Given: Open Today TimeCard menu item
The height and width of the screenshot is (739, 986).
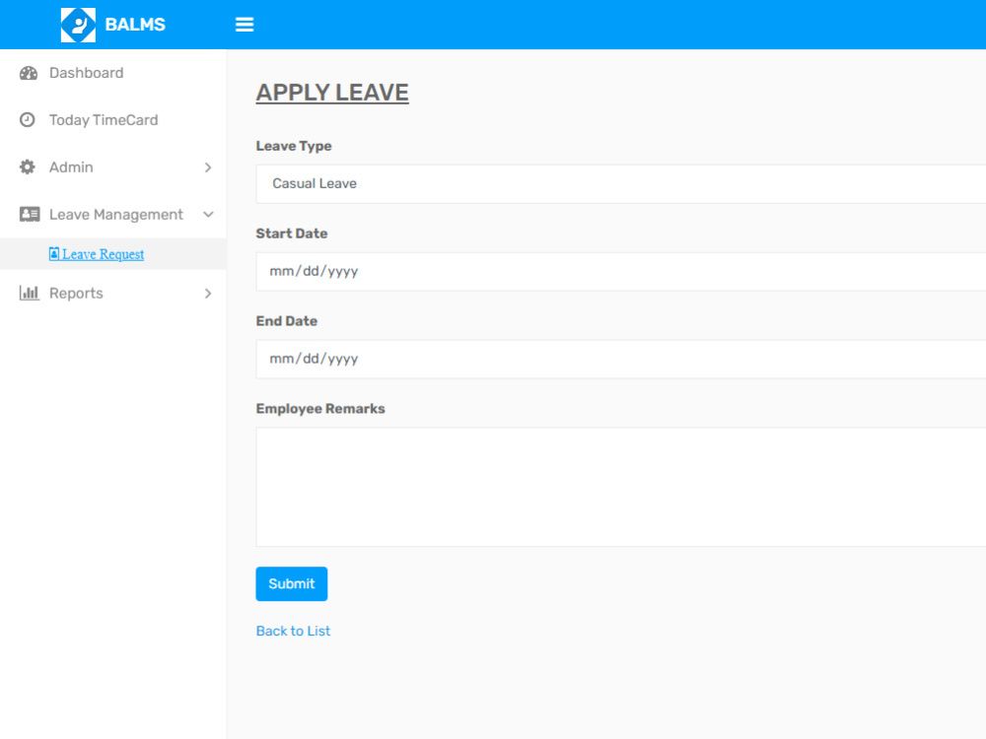Looking at the screenshot, I should (x=113, y=120).
